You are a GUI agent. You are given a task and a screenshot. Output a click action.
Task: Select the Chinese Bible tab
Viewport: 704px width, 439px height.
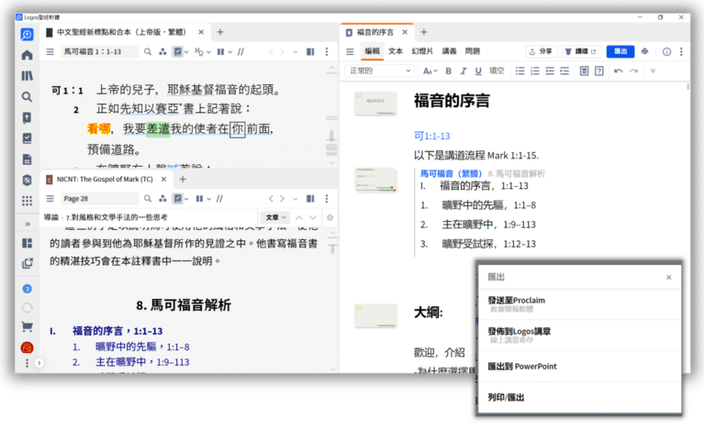click(x=121, y=32)
